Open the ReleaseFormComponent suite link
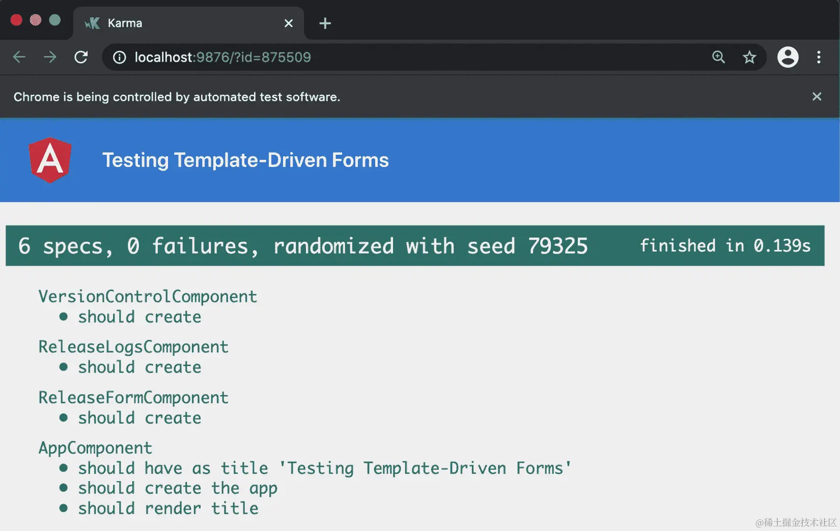The image size is (840, 531). (133, 398)
